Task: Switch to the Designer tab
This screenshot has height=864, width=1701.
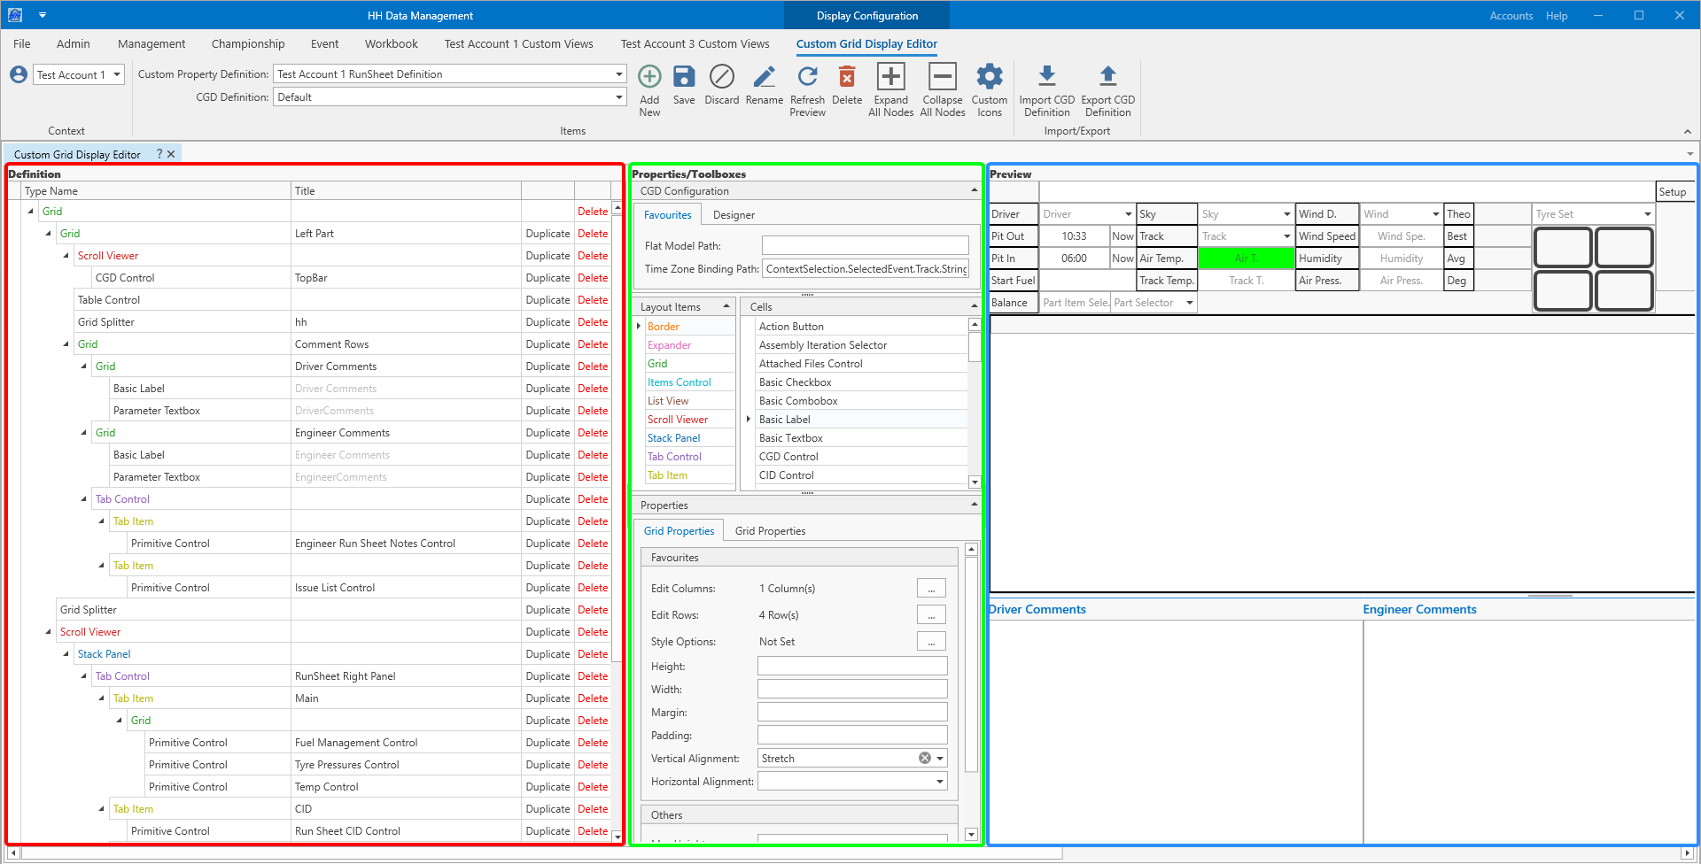Action: pos(734,215)
